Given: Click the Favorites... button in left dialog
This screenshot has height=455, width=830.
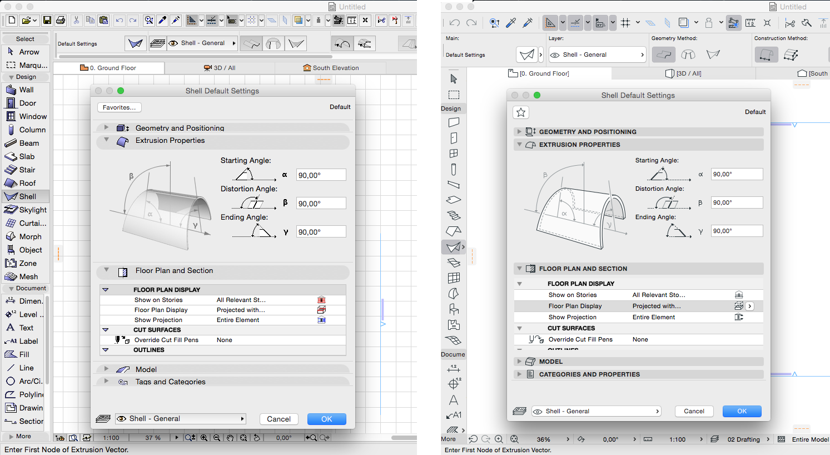Looking at the screenshot, I should tap(119, 107).
